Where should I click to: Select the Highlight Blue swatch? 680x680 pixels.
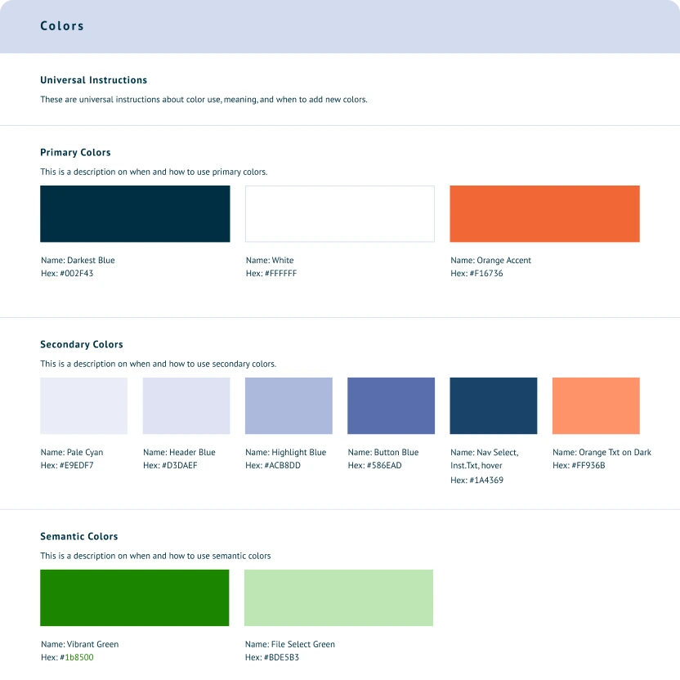coord(289,405)
